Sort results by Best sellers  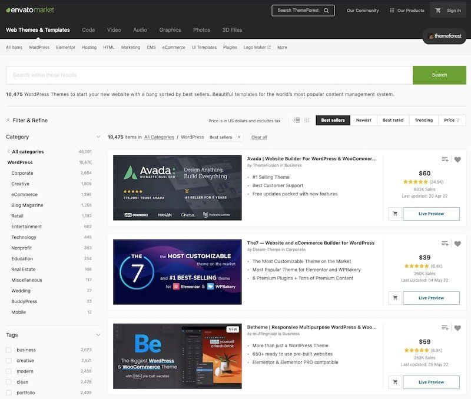[x=333, y=120]
